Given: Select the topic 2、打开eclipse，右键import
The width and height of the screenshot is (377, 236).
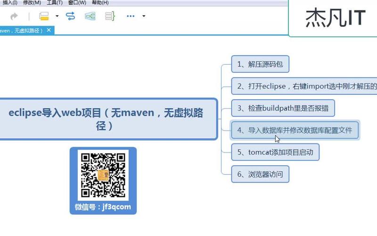Looking at the screenshot, I should (304, 86).
